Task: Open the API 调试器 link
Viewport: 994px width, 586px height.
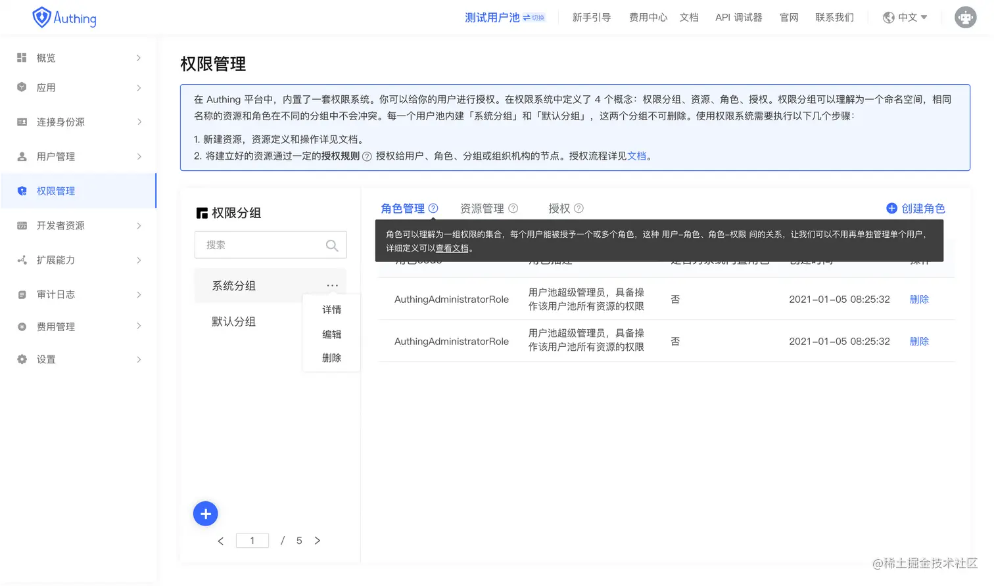Action: 739,18
